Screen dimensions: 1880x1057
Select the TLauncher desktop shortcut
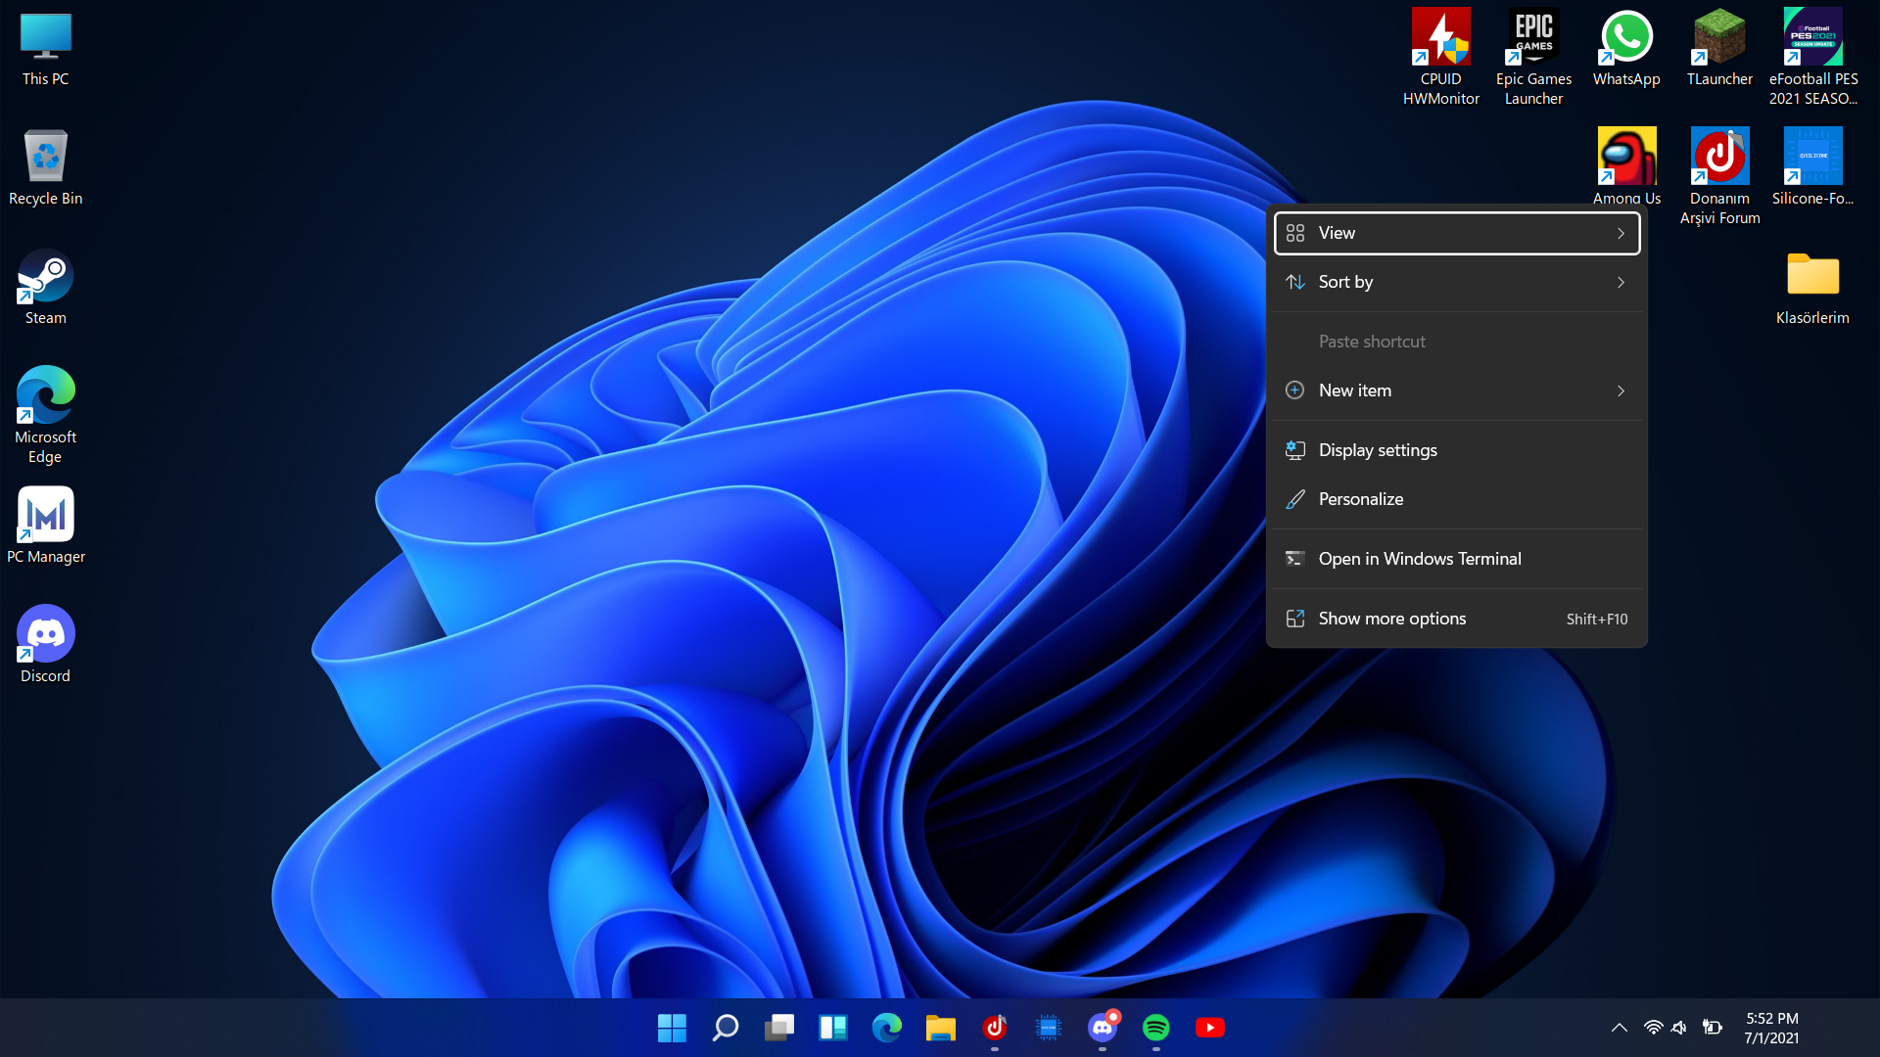(x=1719, y=49)
